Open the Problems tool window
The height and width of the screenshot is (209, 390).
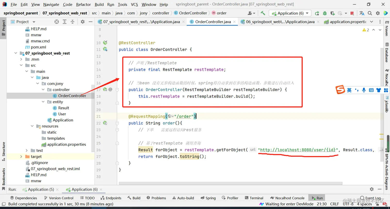pyautogui.click(x=156, y=198)
